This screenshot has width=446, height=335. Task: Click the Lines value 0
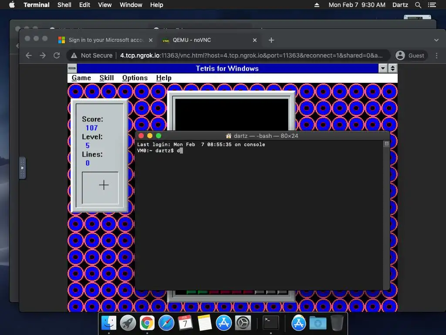[x=88, y=163]
